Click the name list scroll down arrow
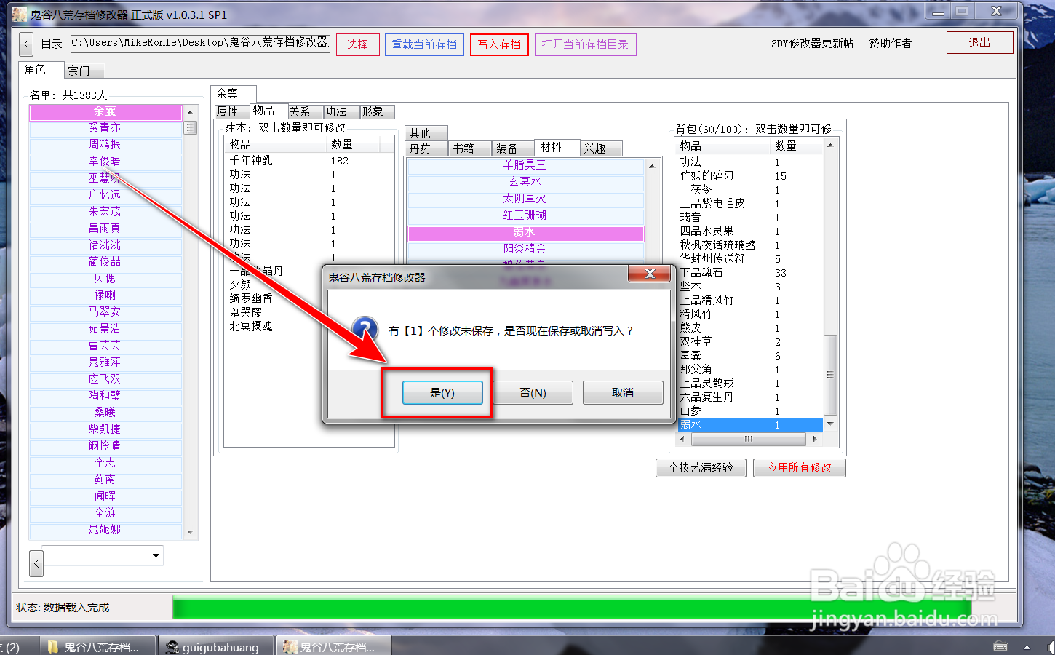Image resolution: width=1055 pixels, height=655 pixels. pyautogui.click(x=190, y=532)
